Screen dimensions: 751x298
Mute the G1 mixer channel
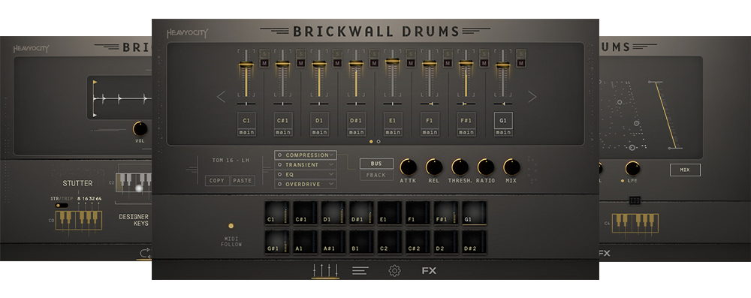(520, 63)
